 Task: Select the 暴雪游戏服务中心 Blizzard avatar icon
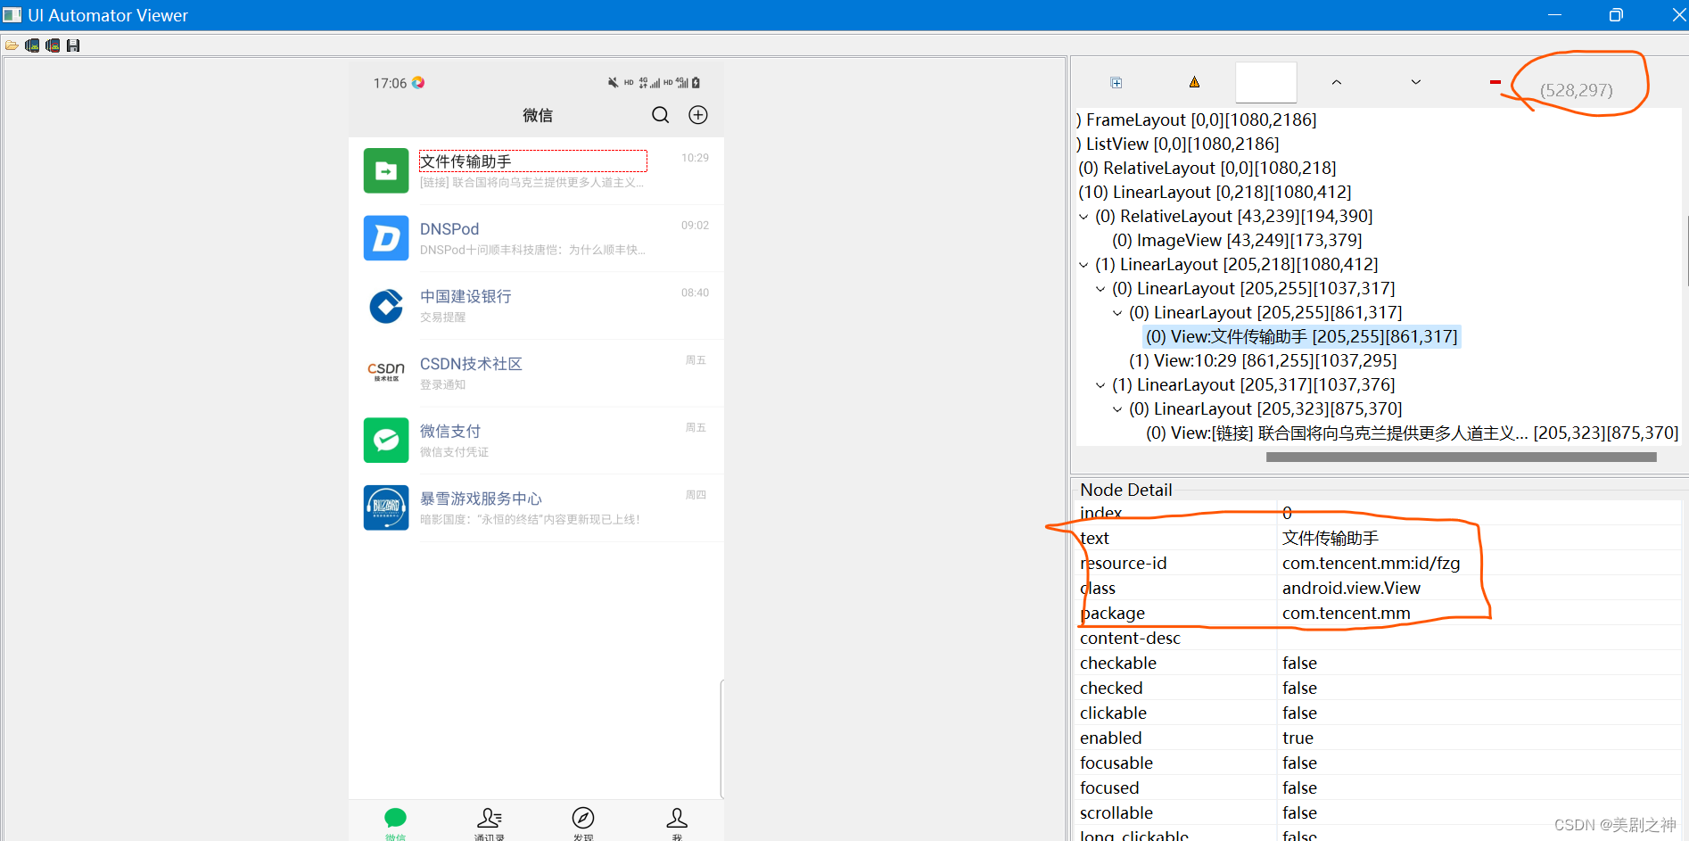(386, 507)
